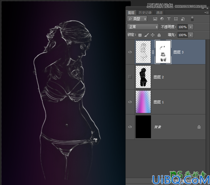Select 图层 3 layer mask thumbnail
Viewport: 210px width, 185px height.
(163, 52)
